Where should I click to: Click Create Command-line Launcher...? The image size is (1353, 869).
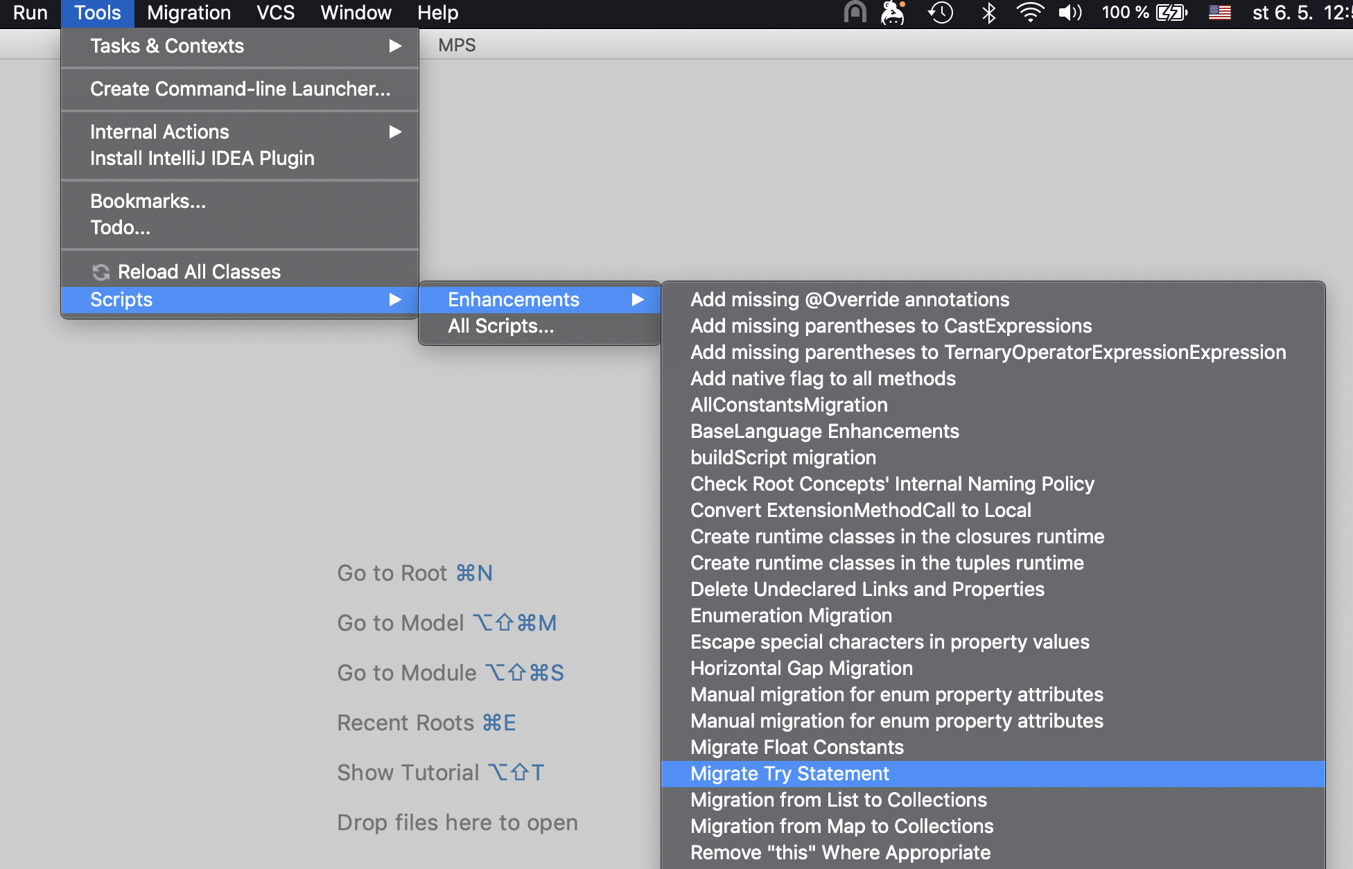click(240, 89)
